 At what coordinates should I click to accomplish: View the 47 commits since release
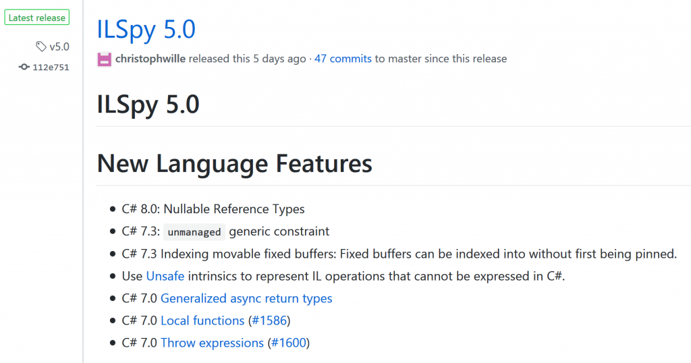pos(343,59)
